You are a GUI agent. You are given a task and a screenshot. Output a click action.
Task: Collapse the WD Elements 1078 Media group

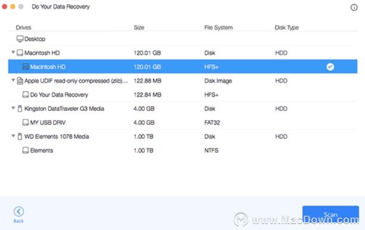click(x=13, y=136)
